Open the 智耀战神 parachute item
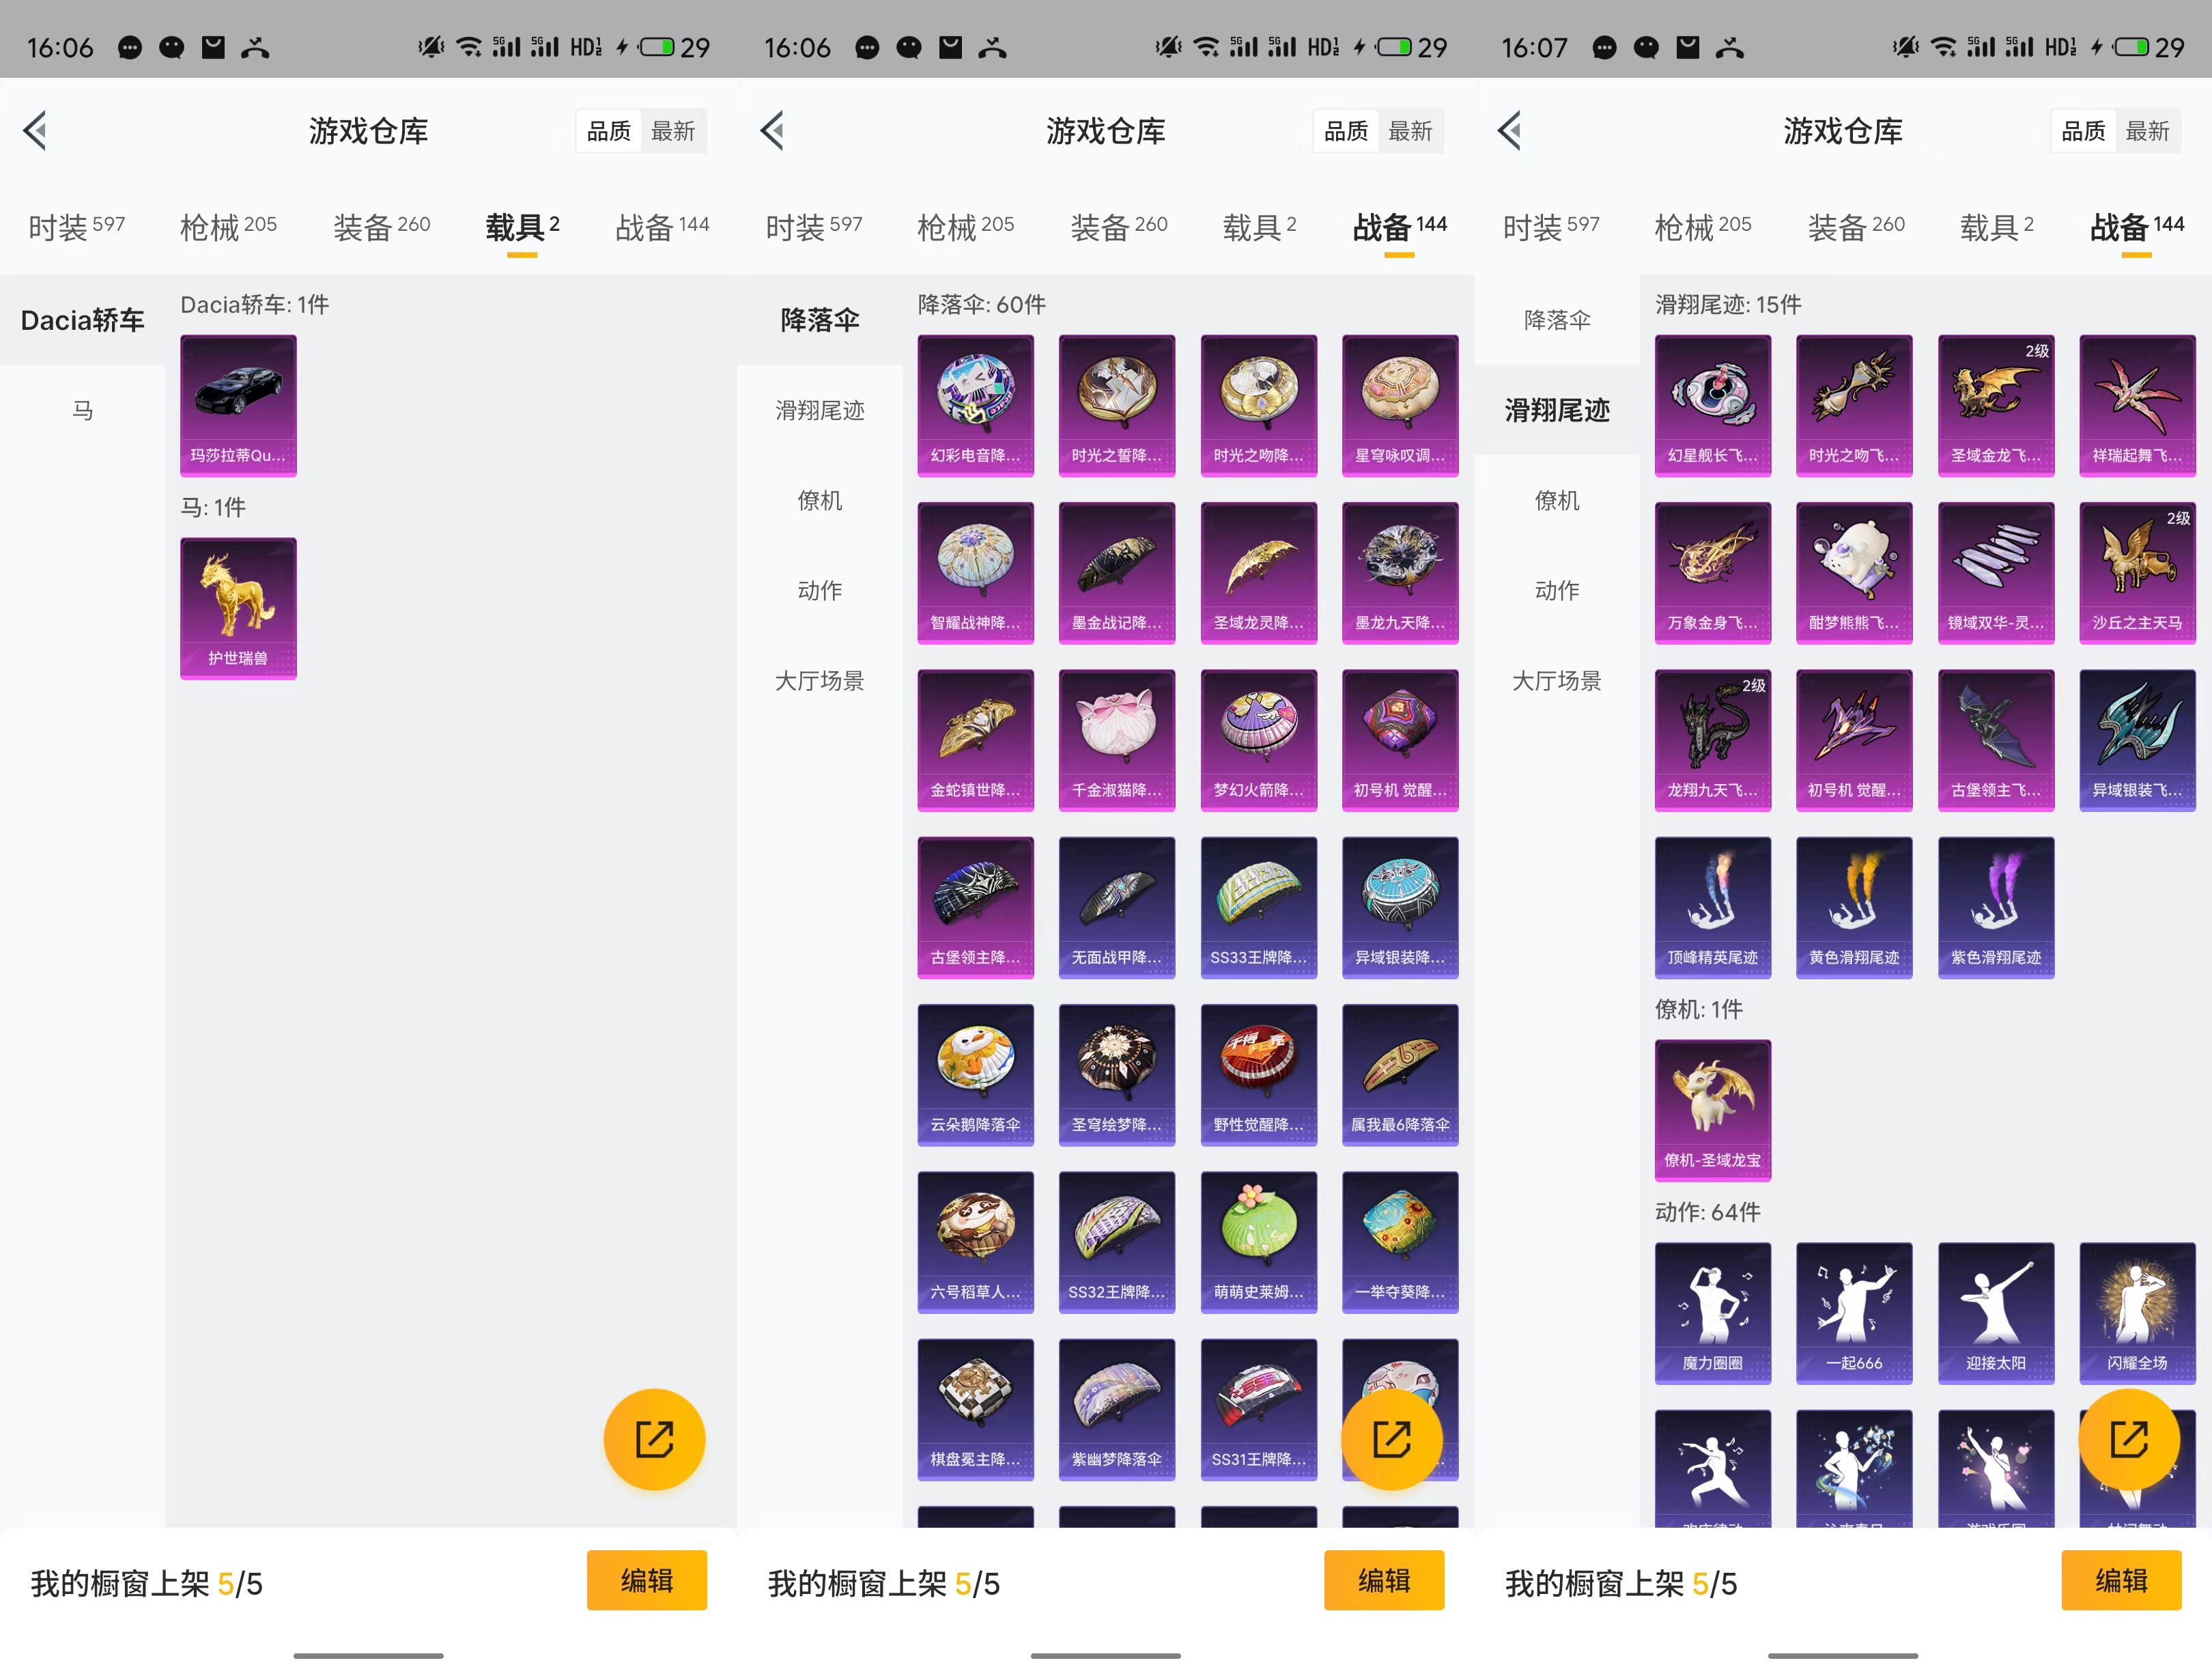The image size is (2212, 1680). tap(975, 572)
